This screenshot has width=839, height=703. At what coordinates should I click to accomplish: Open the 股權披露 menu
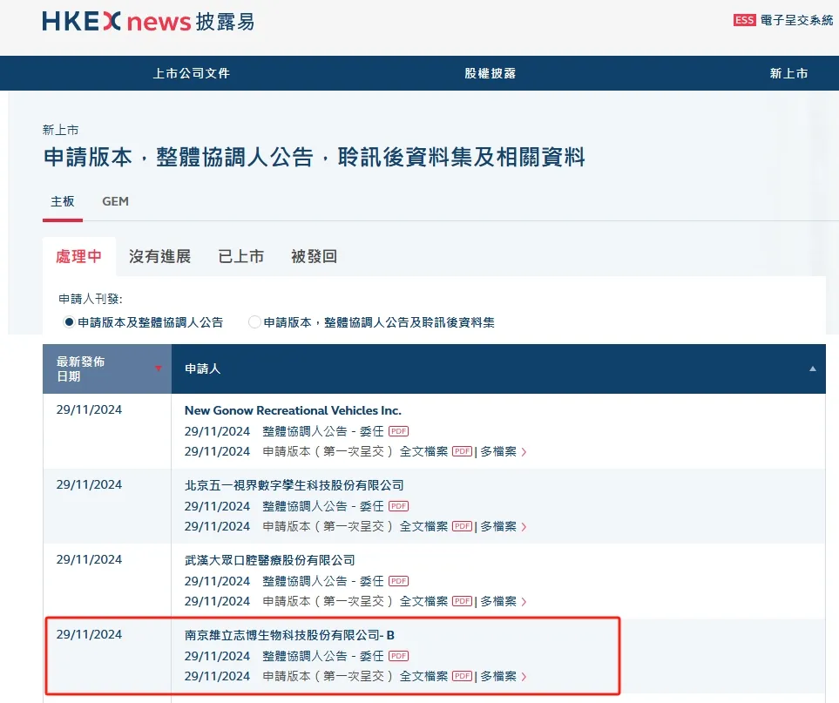(490, 73)
